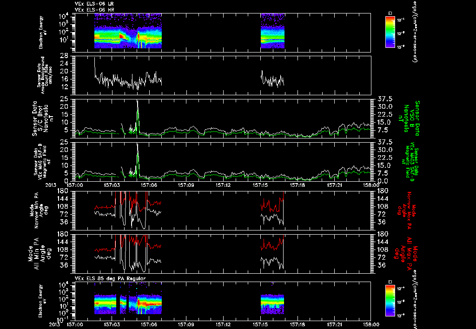Click the color bar beside the ELS-06 spectrogram
Screen dimensions: 476x329
pyautogui.click(x=390, y=32)
